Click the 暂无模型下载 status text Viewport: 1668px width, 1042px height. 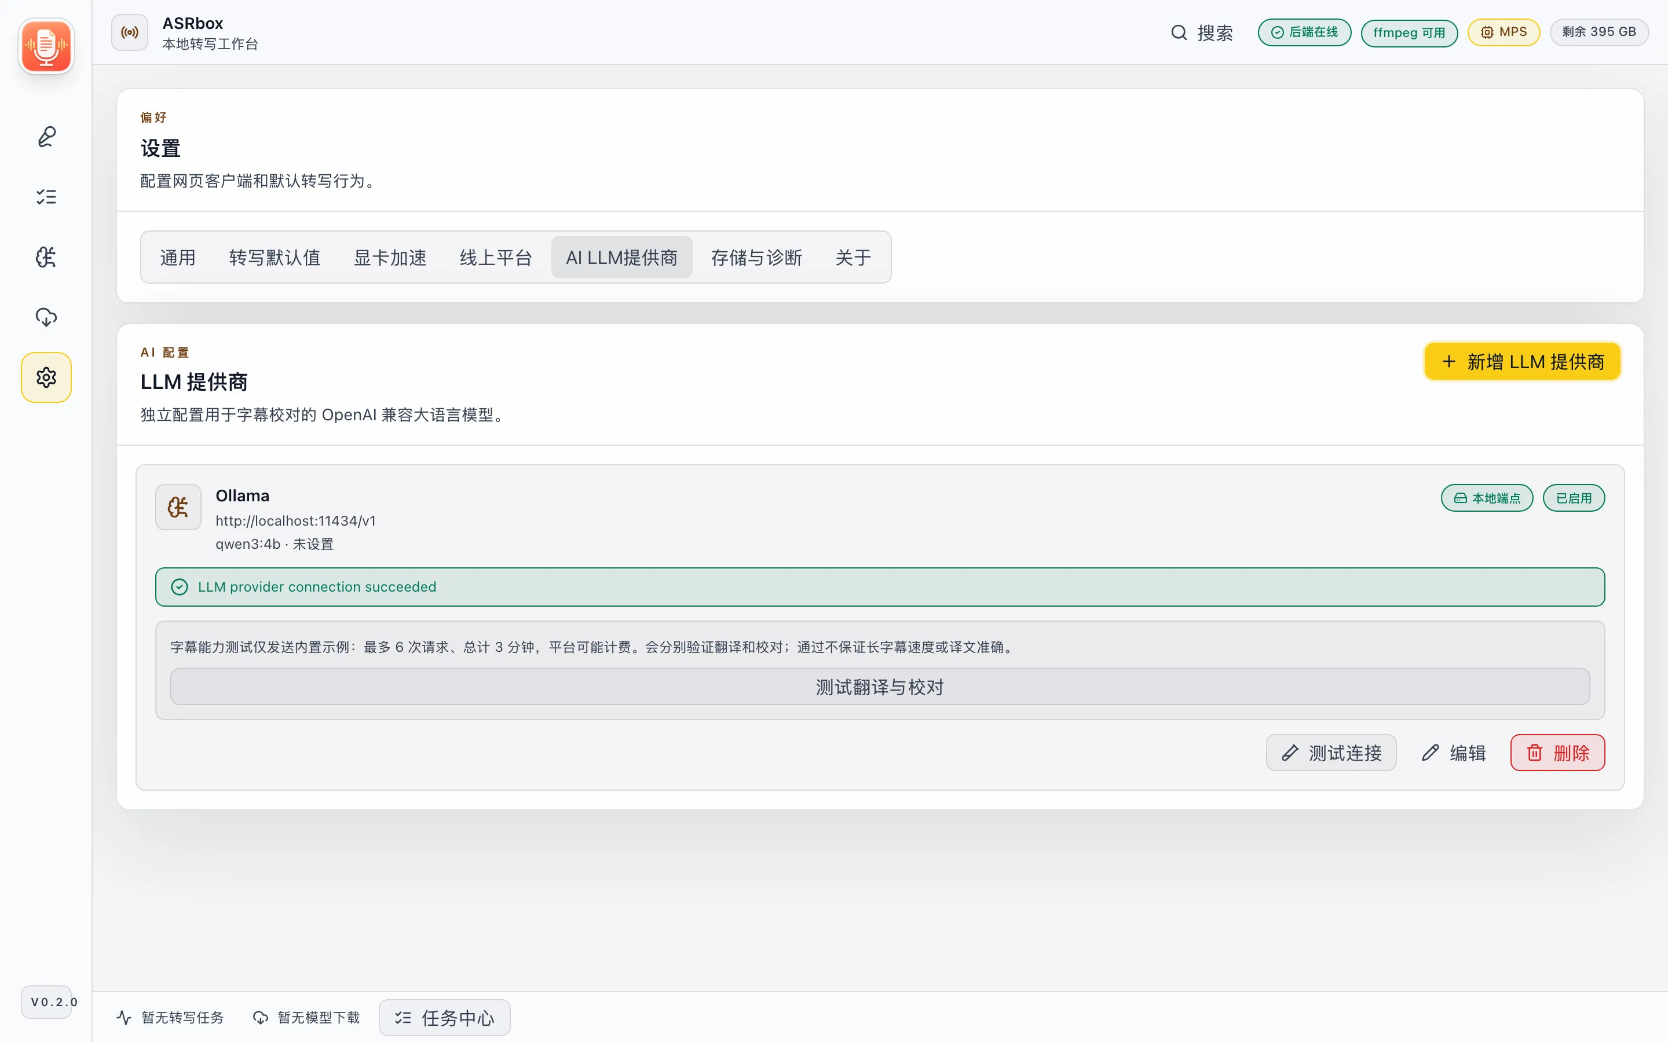tap(319, 1017)
